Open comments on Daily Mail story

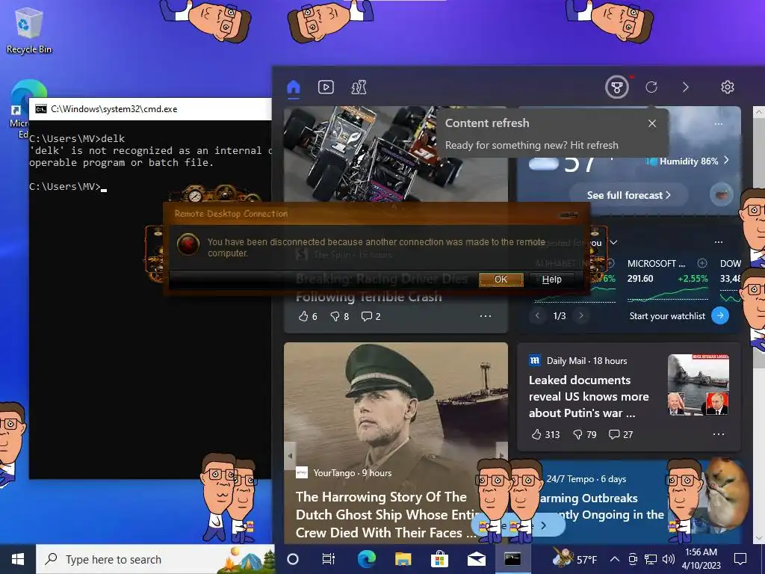tap(621, 434)
